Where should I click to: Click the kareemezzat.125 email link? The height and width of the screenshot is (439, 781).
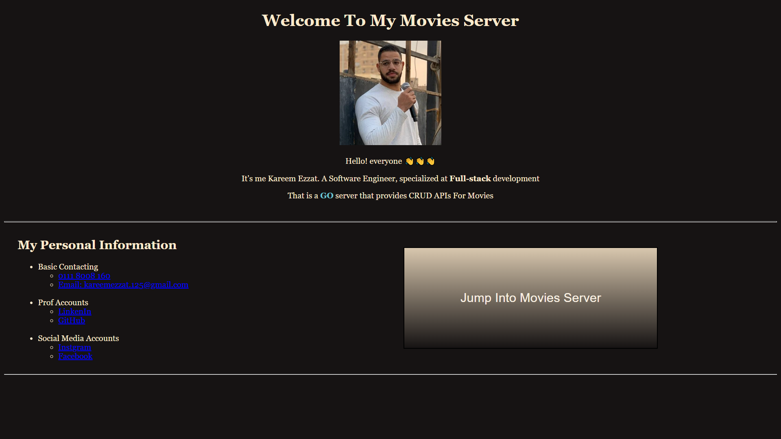pos(123,285)
